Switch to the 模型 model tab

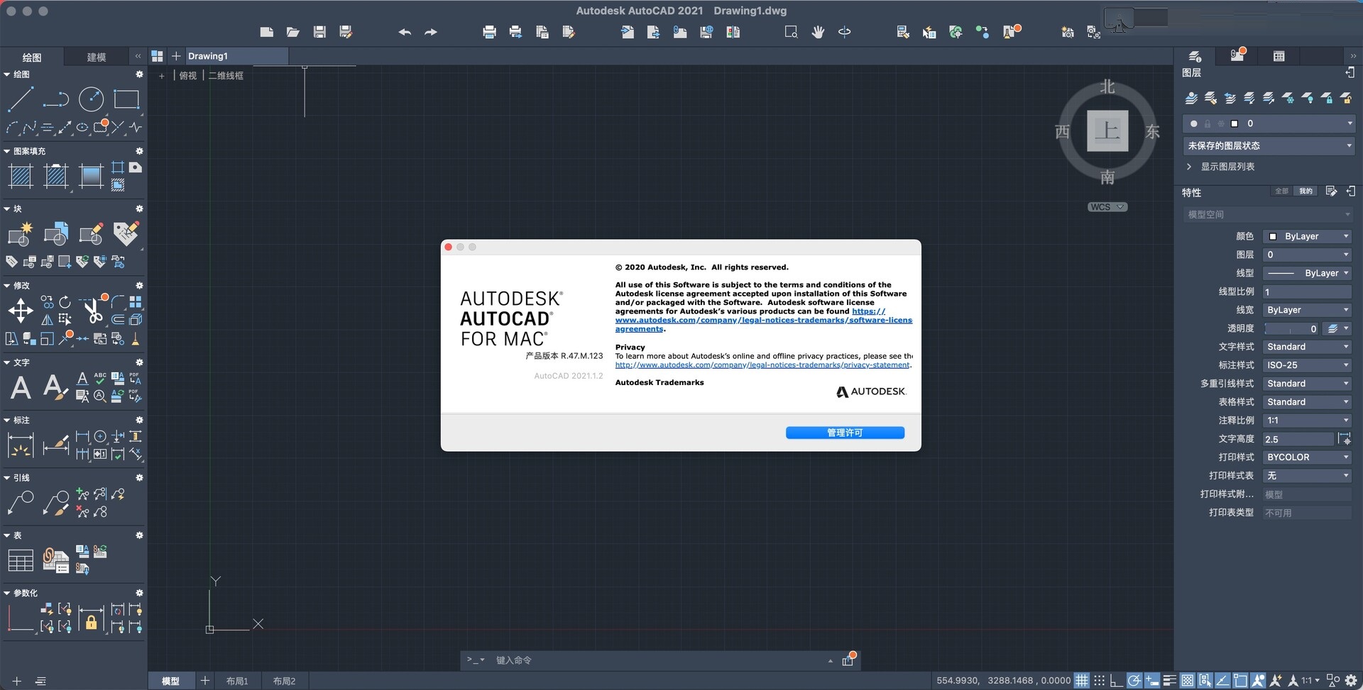pos(170,681)
